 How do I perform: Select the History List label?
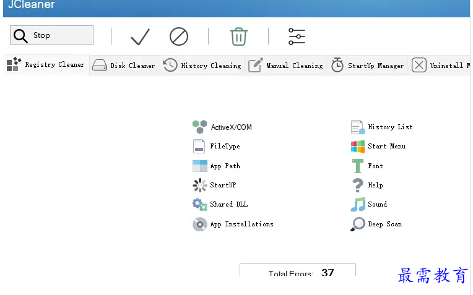click(x=390, y=127)
